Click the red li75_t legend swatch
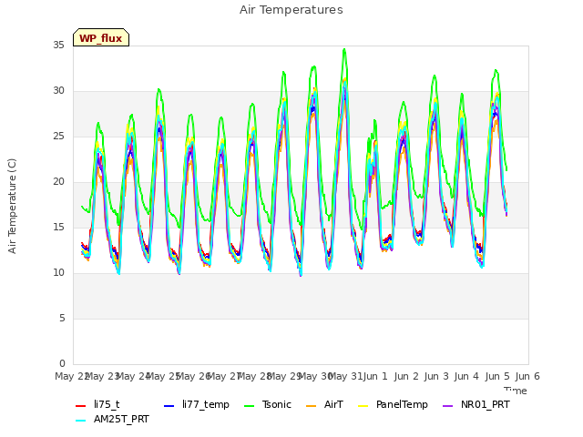The image size is (583, 437). pos(81,406)
